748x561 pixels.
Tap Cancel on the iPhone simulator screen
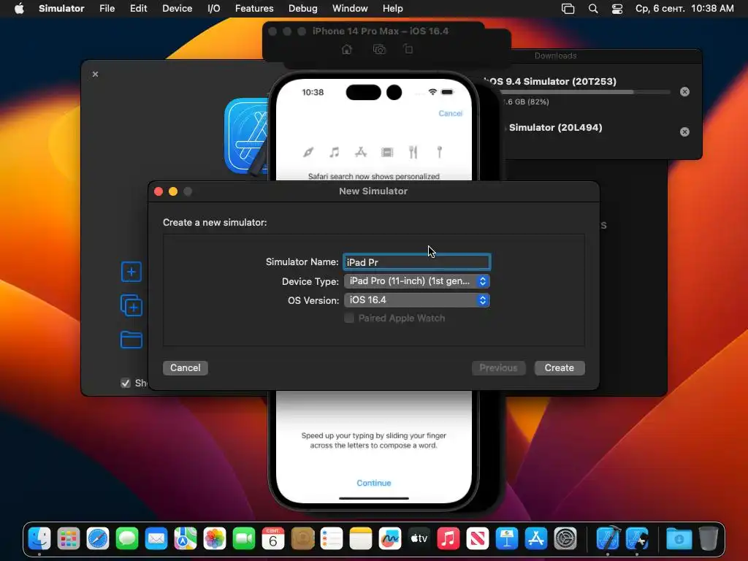click(x=450, y=113)
